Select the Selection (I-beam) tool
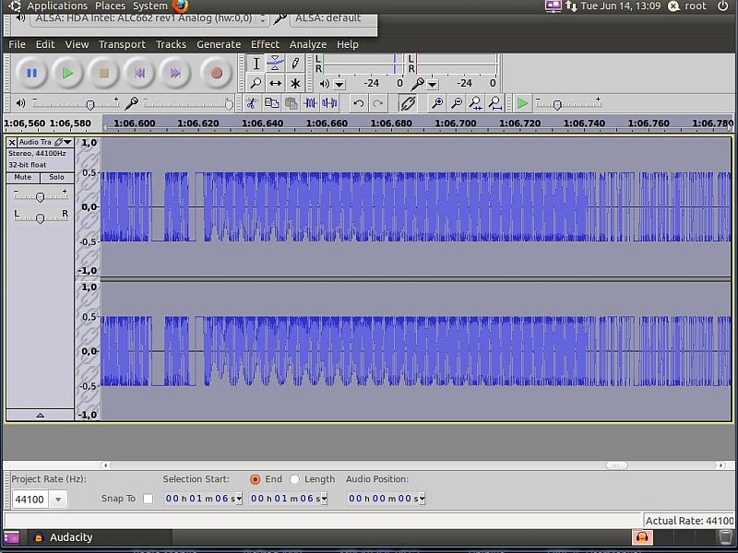The image size is (738, 553). (x=256, y=63)
